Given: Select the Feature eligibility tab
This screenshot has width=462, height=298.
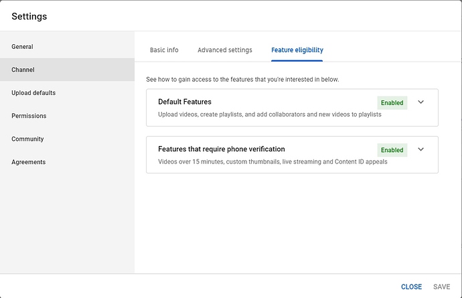Looking at the screenshot, I should (297, 50).
